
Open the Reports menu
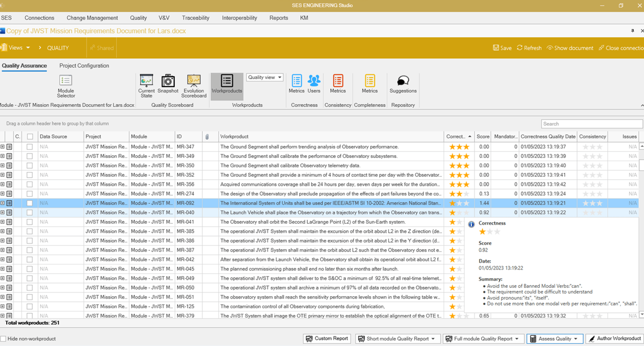[279, 18]
